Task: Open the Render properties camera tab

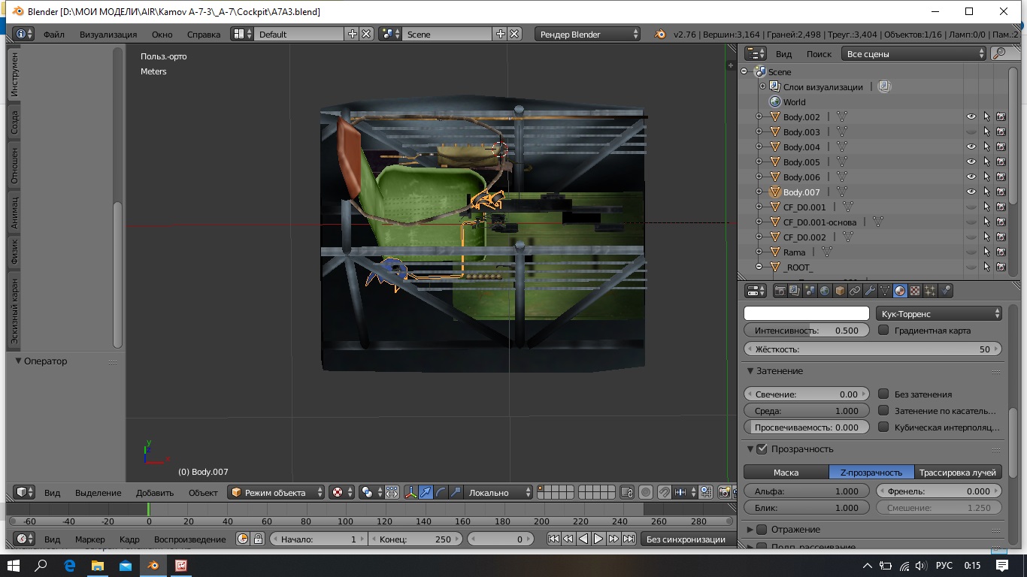Action: point(780,291)
